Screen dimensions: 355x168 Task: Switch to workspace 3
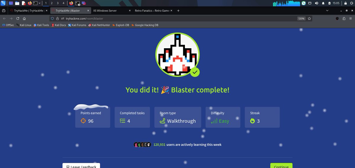pos(57,3)
